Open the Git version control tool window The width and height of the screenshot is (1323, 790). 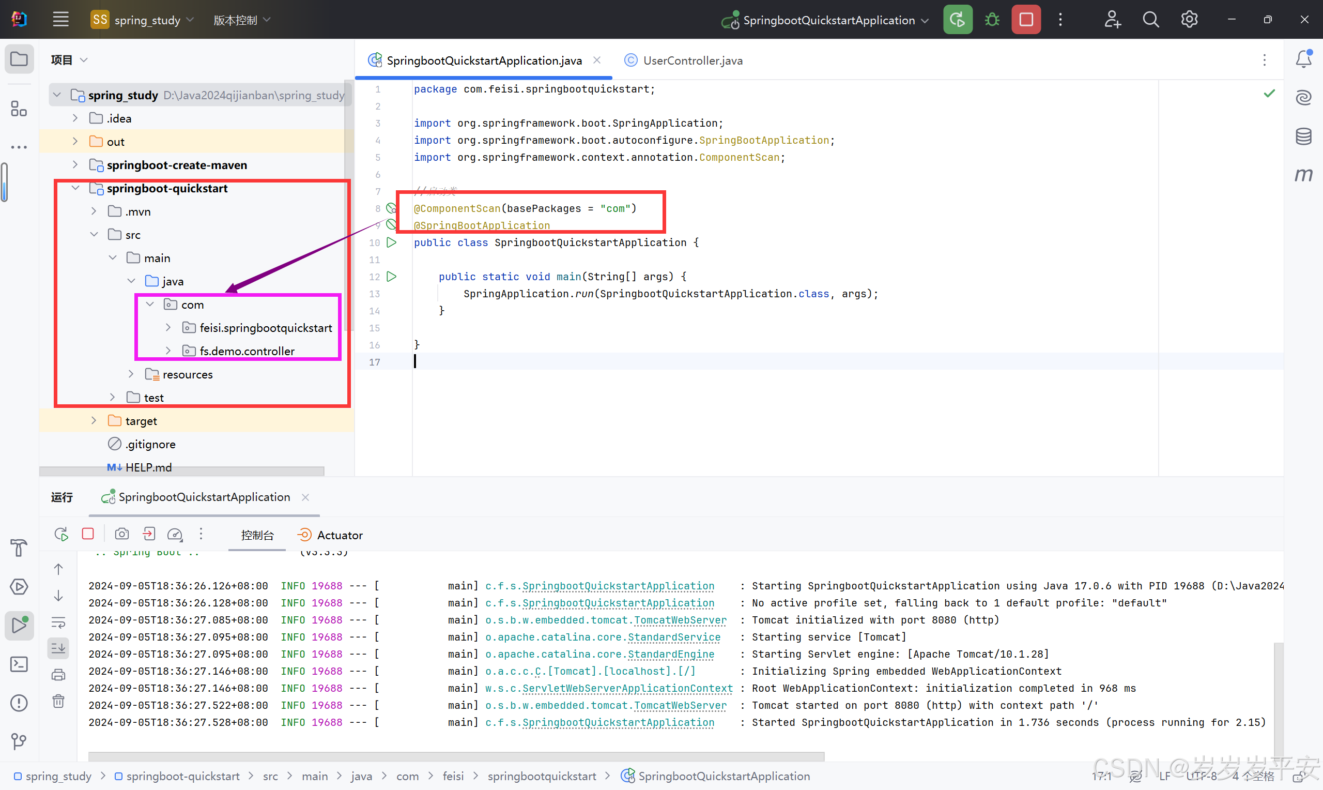(19, 741)
